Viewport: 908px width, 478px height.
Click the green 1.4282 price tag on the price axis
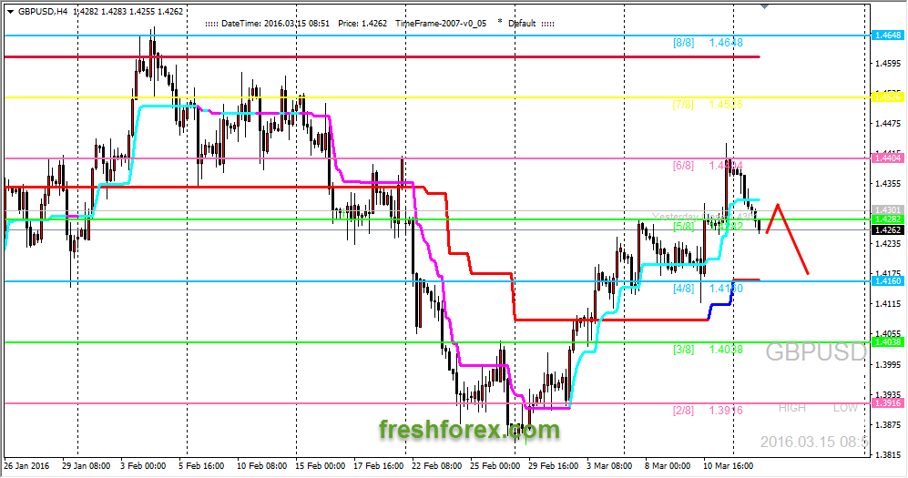(888, 219)
